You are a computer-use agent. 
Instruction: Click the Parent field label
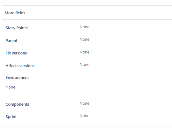click(11, 41)
